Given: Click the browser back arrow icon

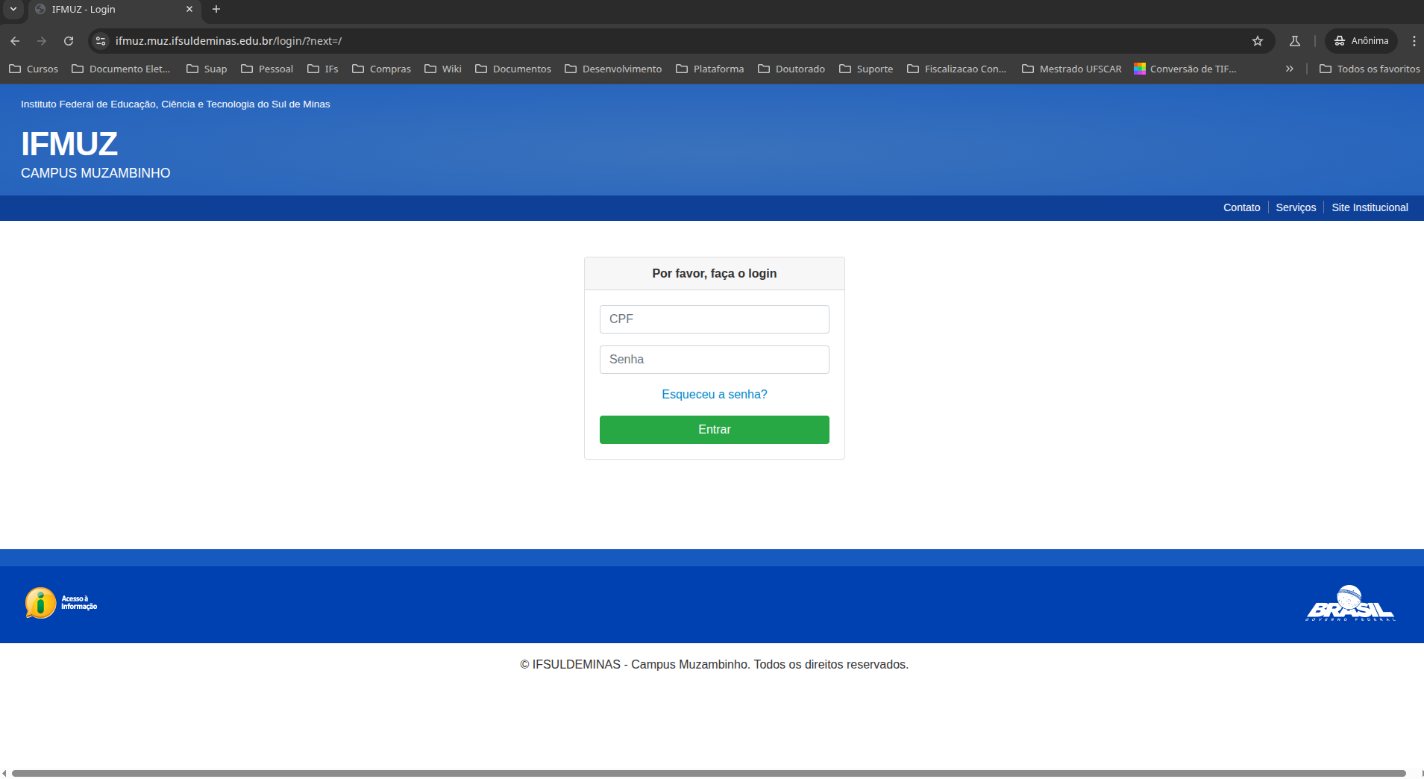Looking at the screenshot, I should 15,41.
